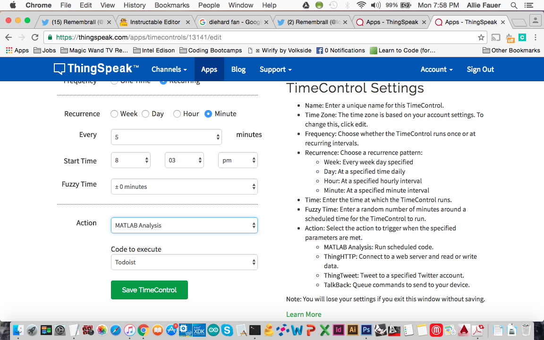
Task: Open Spotlight search magnifier in menu bar
Action: (514, 5)
